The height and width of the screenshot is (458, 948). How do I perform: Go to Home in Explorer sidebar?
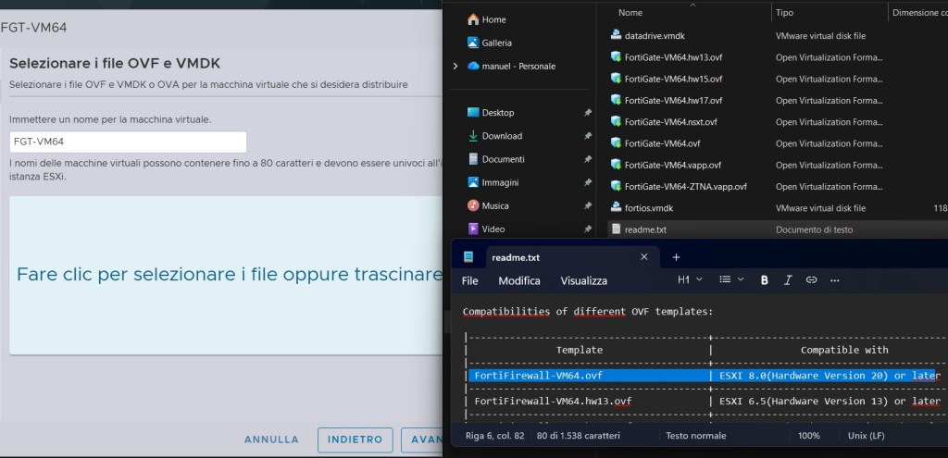[x=493, y=19]
